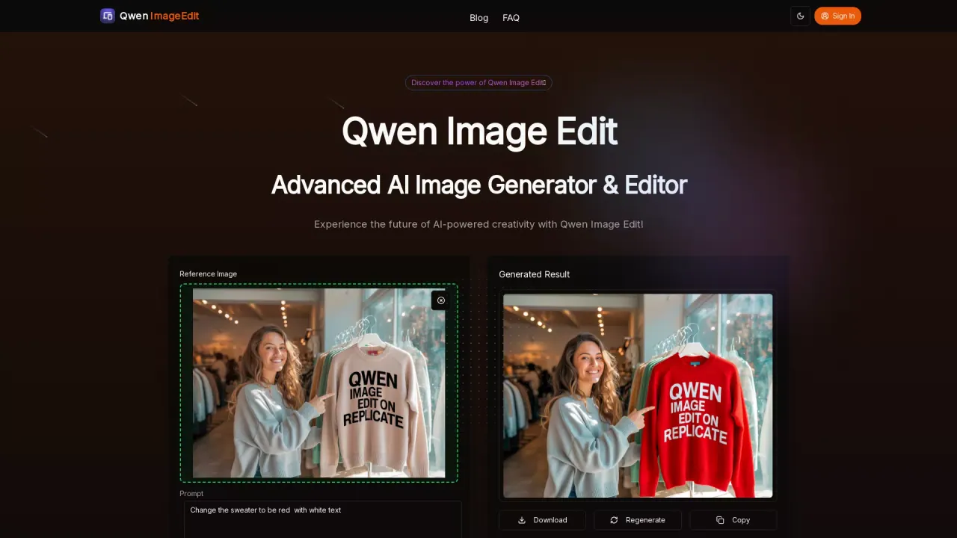Open the generated red sweater image
957x538 pixels.
tap(638, 395)
